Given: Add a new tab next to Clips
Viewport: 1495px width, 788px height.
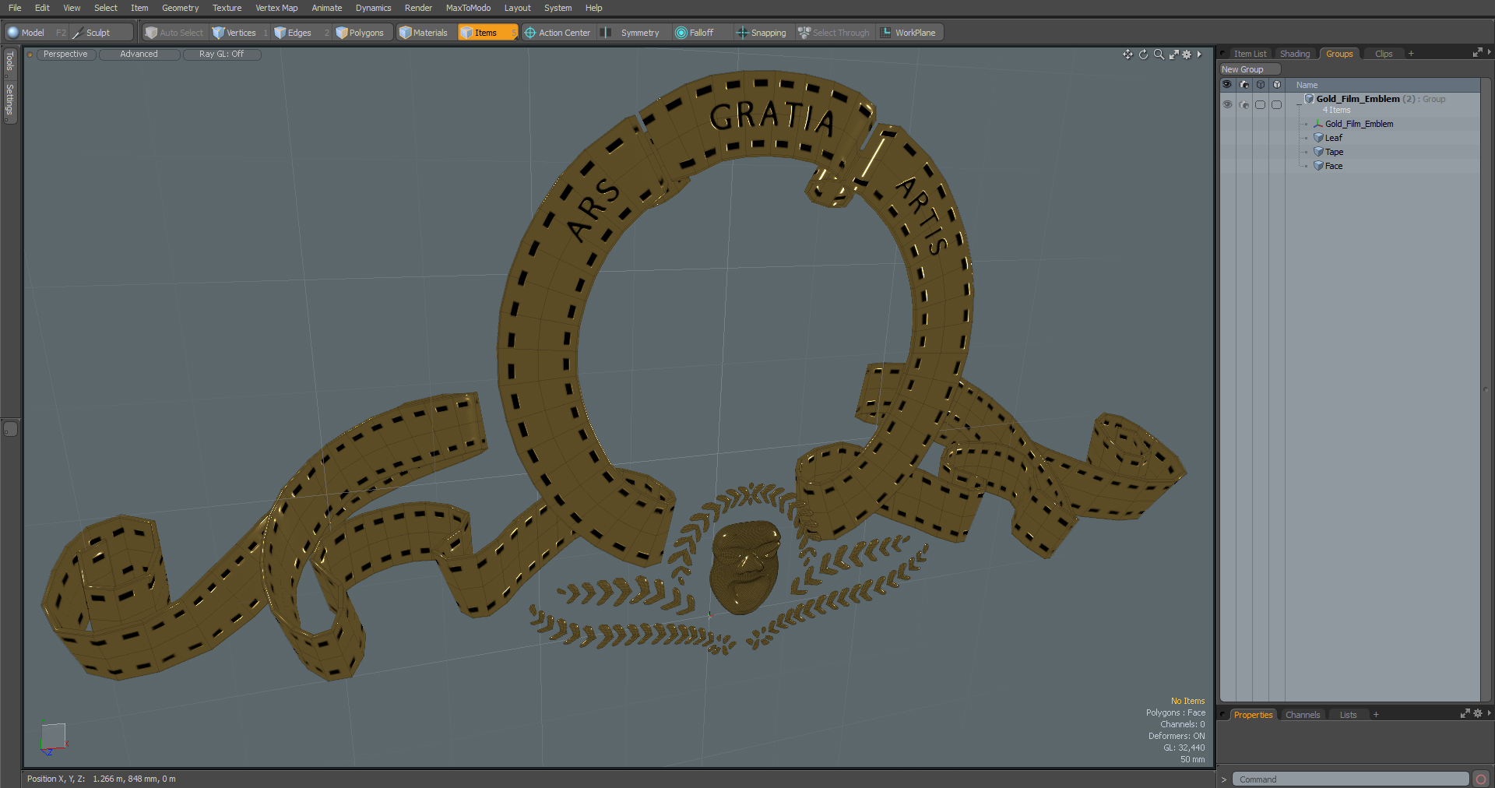Looking at the screenshot, I should (1411, 54).
